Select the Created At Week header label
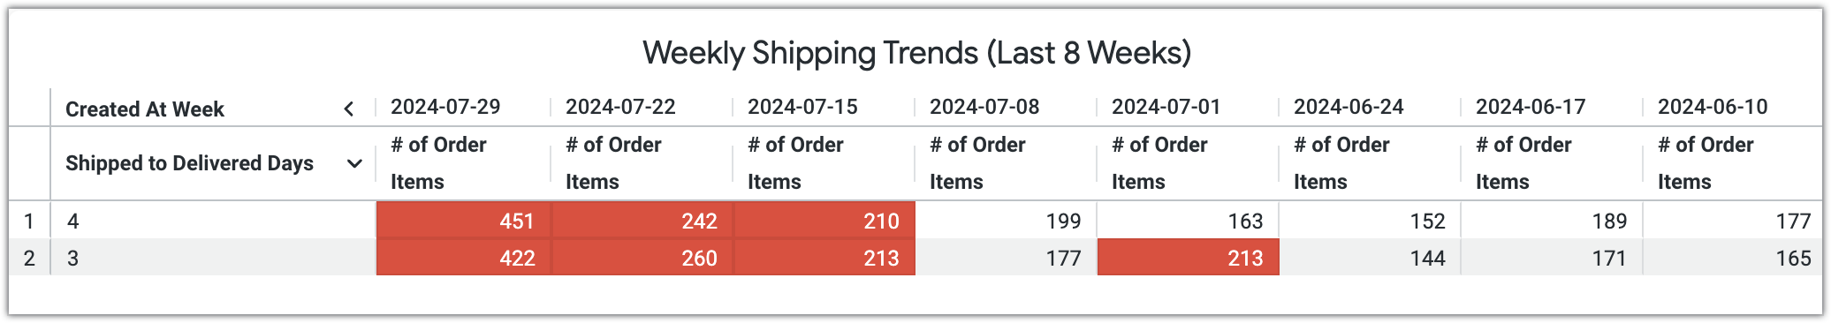 [x=145, y=109]
